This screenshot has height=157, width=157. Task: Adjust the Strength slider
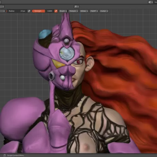(x=43, y=11)
